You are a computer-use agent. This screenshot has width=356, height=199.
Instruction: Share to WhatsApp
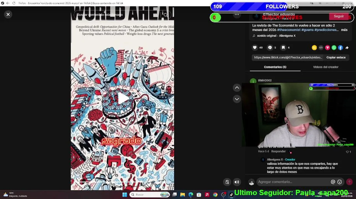click(x=334, y=48)
